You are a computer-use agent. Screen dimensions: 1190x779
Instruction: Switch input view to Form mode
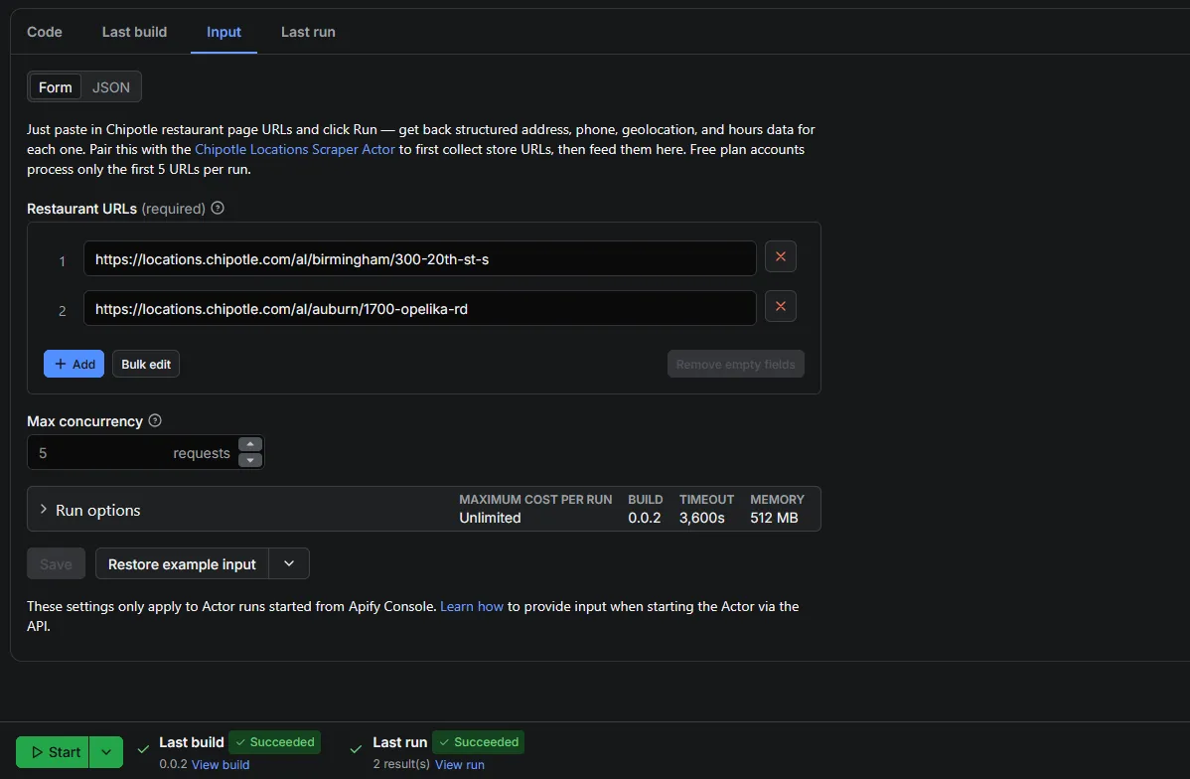(56, 87)
